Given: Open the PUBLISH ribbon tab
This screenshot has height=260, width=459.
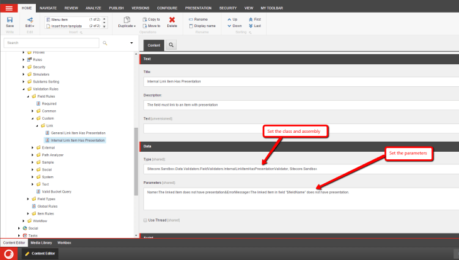Looking at the screenshot, I should pyautogui.click(x=116, y=8).
